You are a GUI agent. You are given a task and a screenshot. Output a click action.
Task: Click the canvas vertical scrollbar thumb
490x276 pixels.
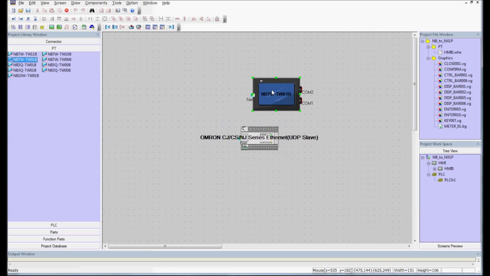coord(415,84)
